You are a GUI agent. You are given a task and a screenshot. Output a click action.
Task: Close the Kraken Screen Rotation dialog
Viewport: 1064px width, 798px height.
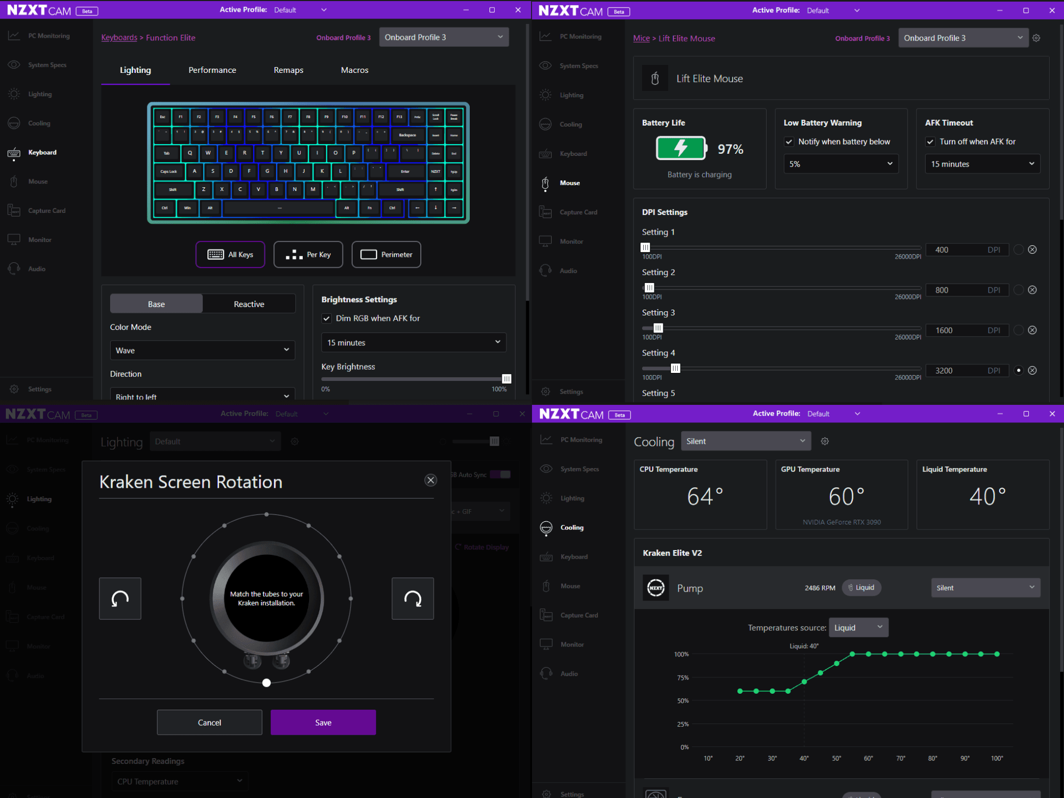click(x=430, y=480)
